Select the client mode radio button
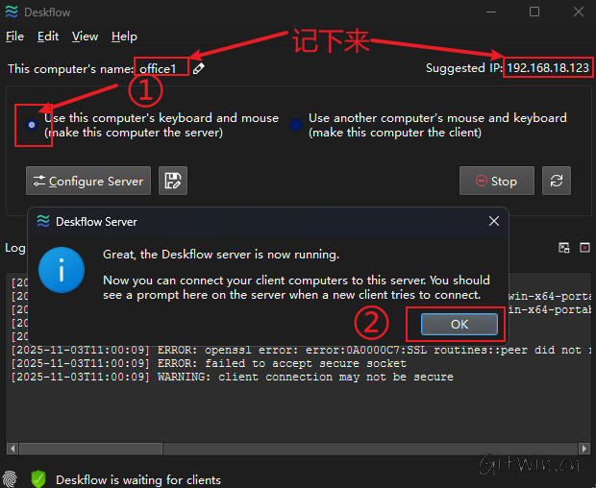 296,125
